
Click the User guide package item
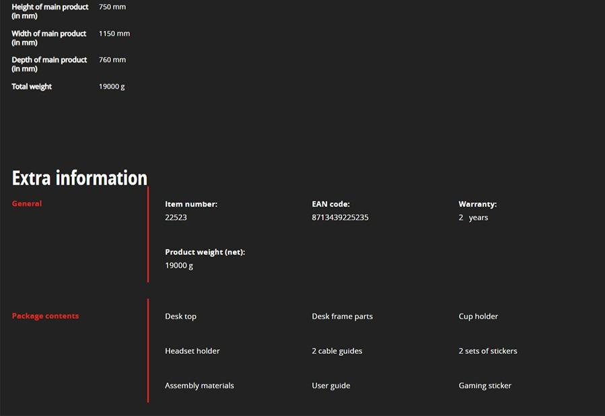point(330,386)
